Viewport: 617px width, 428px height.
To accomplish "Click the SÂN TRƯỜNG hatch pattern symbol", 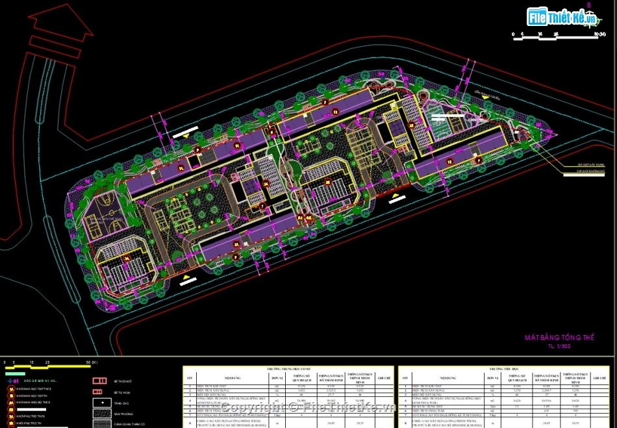I will 101,414.
